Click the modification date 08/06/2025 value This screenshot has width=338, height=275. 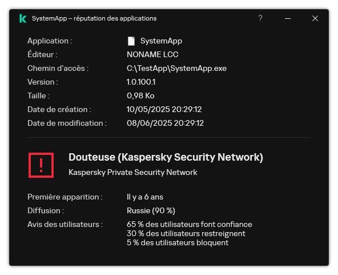tap(165, 123)
